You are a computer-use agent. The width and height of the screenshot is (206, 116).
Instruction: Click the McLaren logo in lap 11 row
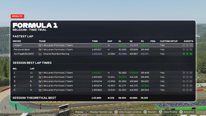pos(40,73)
